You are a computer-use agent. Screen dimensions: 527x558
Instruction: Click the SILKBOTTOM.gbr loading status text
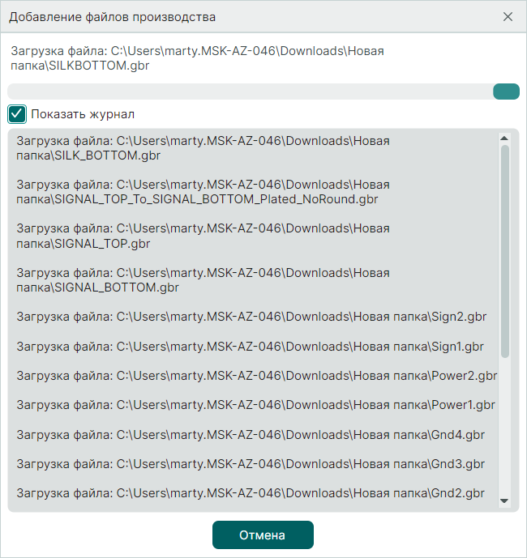[197, 58]
